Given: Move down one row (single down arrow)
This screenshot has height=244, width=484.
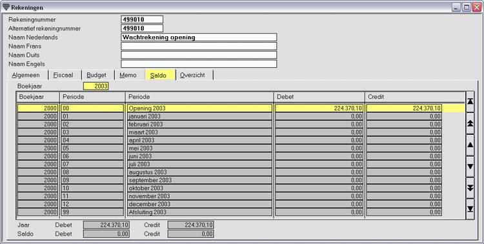Looking at the screenshot, I should click(x=470, y=167).
